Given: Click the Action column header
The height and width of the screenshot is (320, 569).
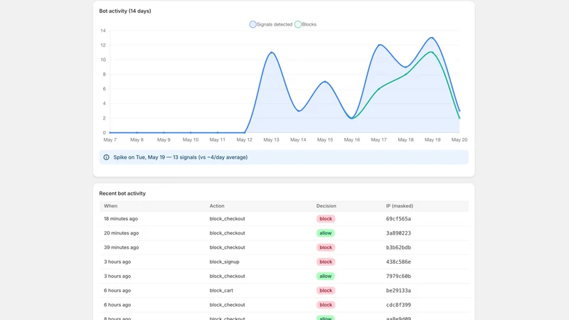Looking at the screenshot, I should coord(217,206).
